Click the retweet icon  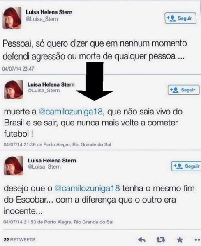(x=161, y=240)
